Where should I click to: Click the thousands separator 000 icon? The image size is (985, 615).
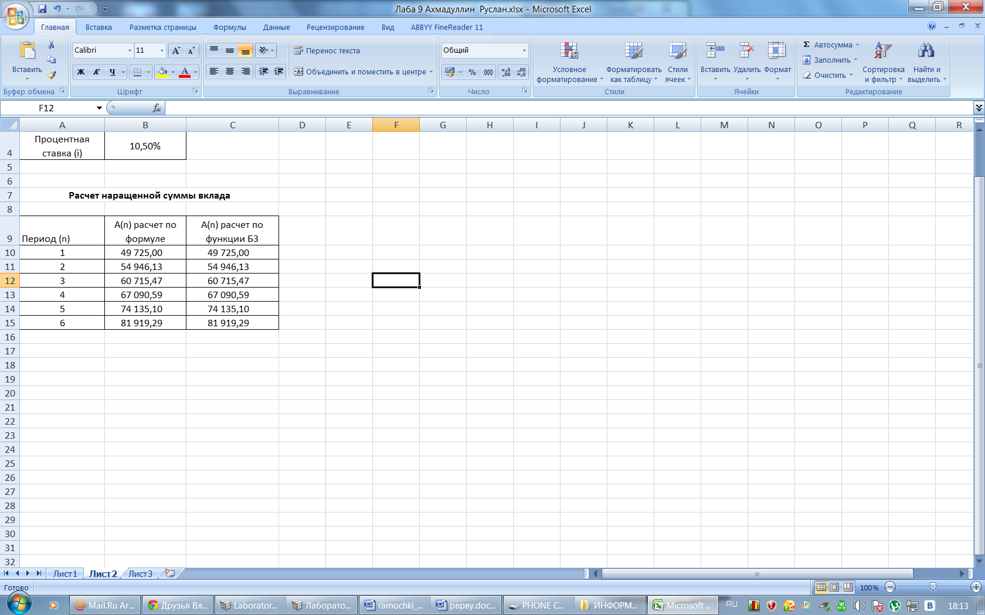tap(488, 72)
